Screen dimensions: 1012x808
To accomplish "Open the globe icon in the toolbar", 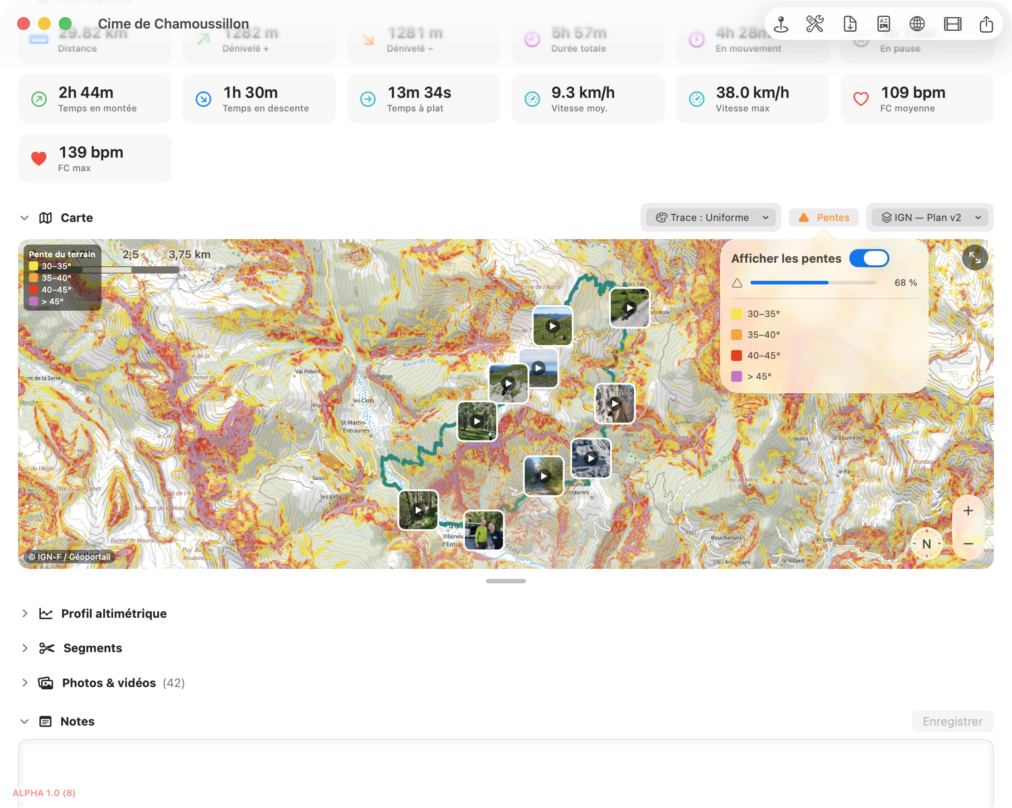I will coord(917,24).
